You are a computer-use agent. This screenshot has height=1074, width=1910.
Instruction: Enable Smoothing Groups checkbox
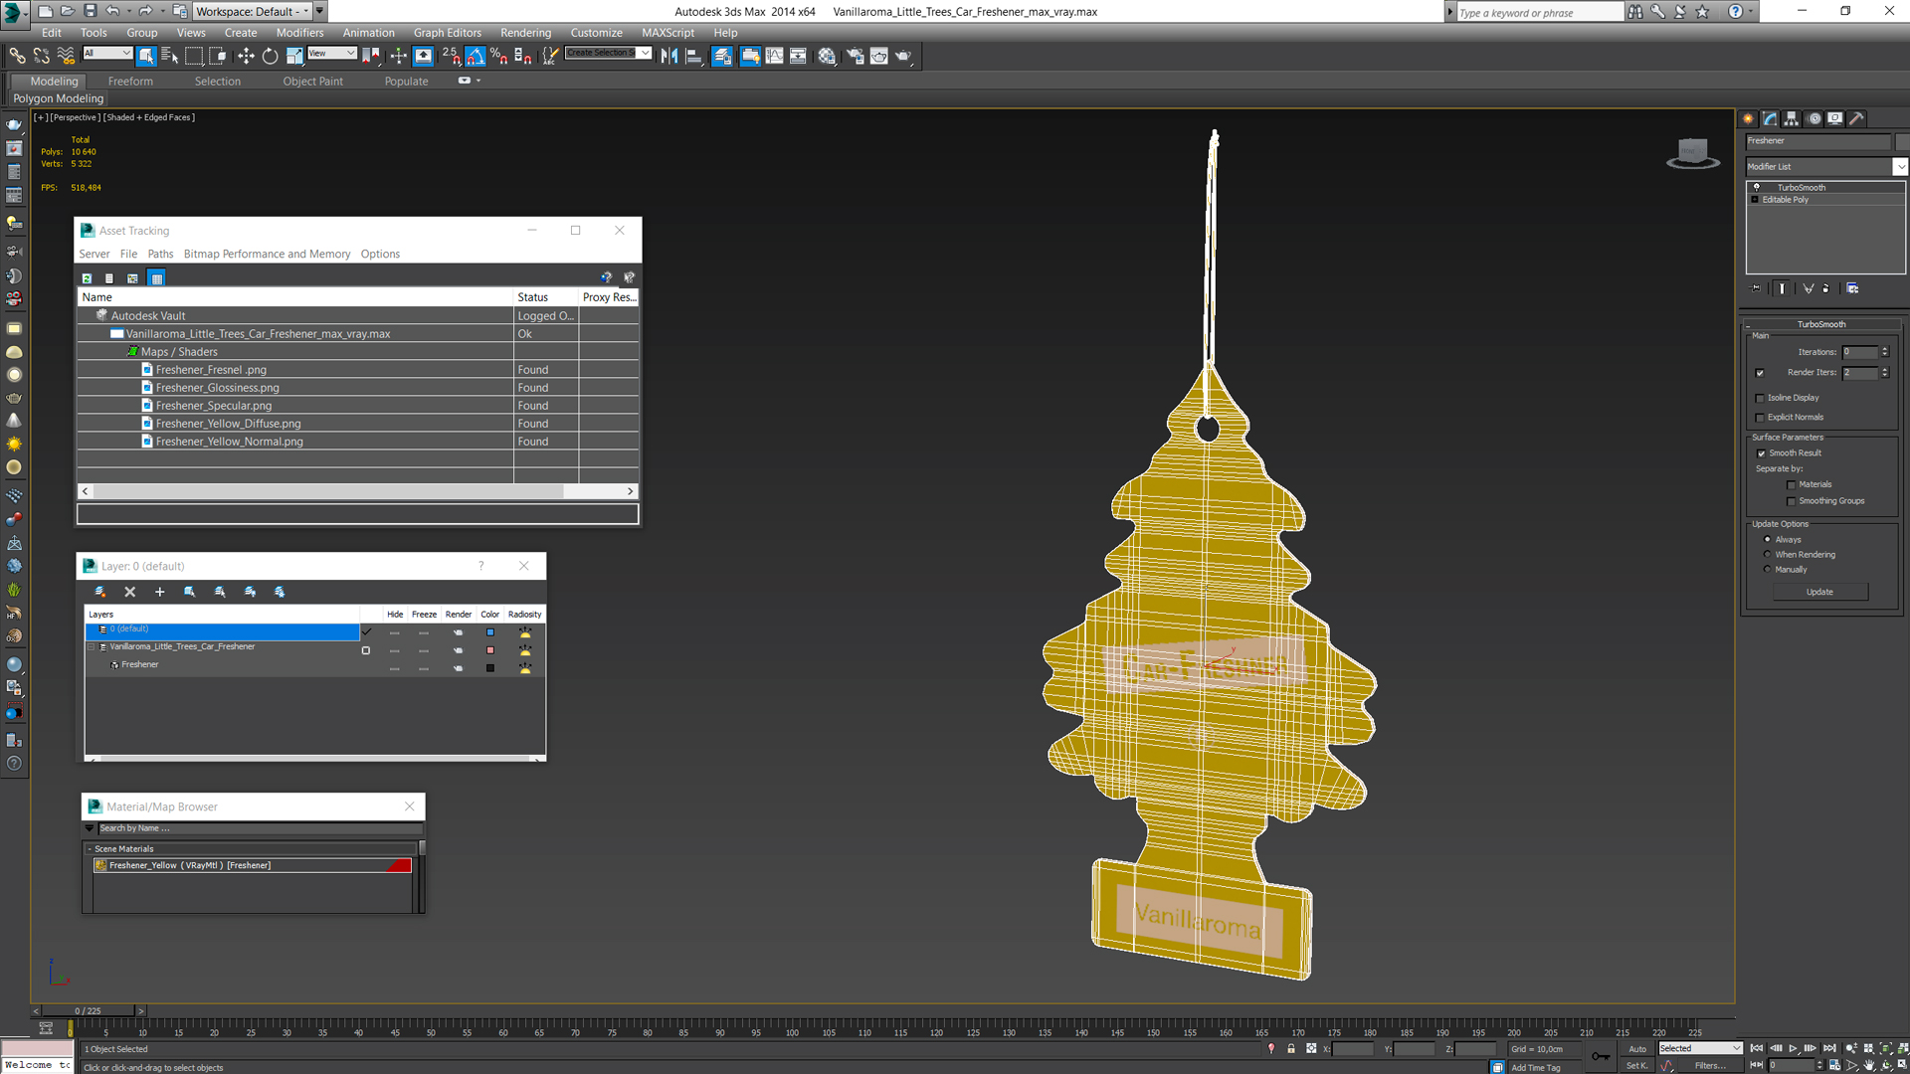point(1792,501)
